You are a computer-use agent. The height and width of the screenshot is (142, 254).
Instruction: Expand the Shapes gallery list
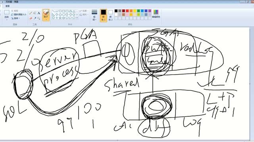click(77, 18)
